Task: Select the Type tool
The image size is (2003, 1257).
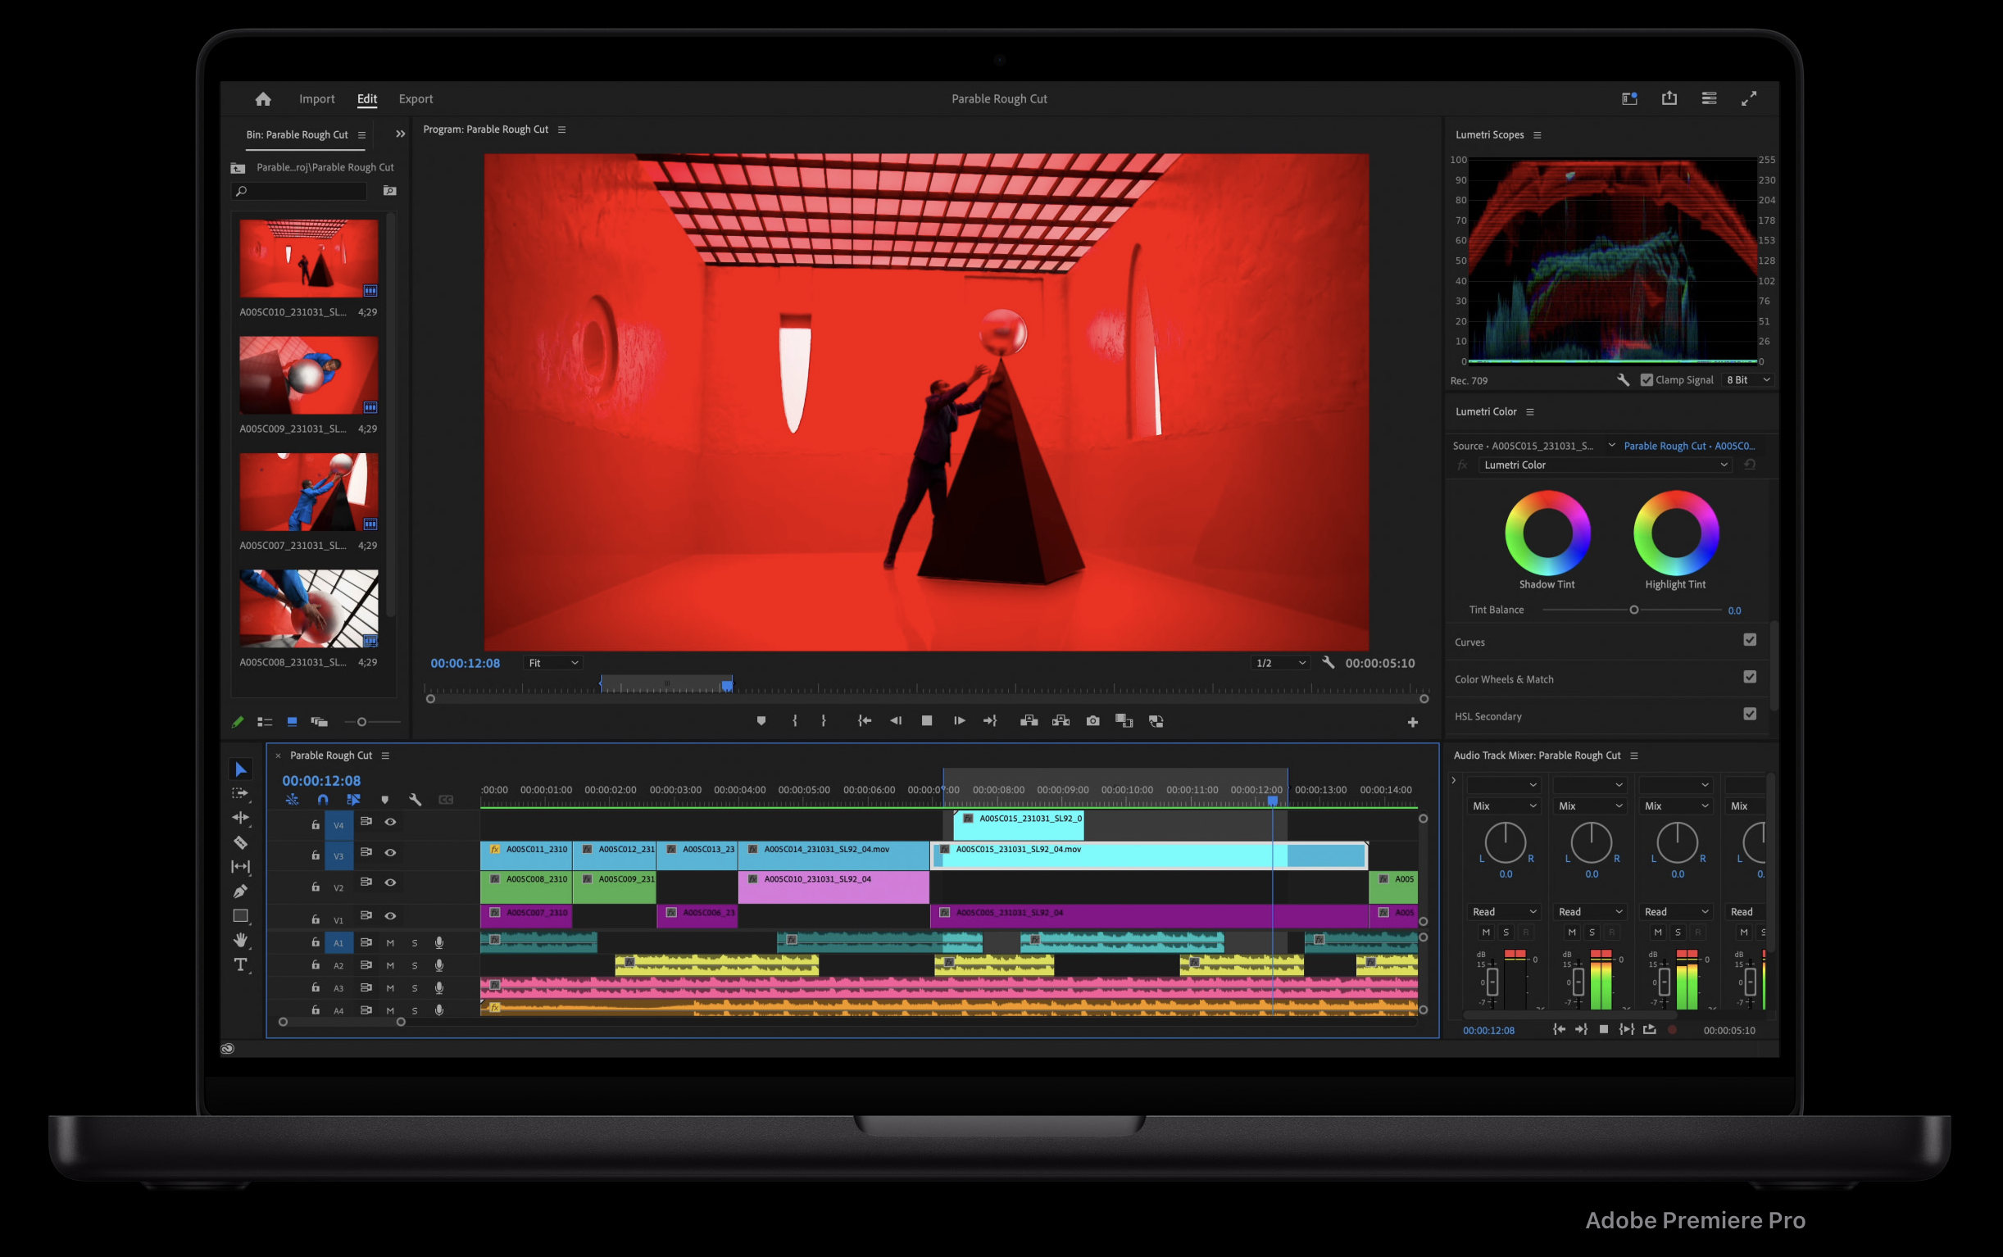Action: pos(240,964)
